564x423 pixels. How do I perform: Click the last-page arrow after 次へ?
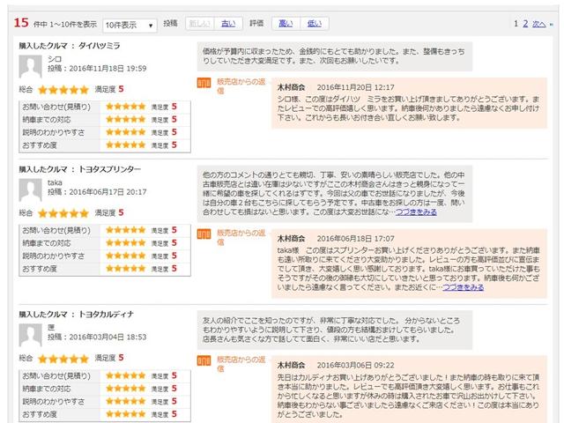click(552, 25)
